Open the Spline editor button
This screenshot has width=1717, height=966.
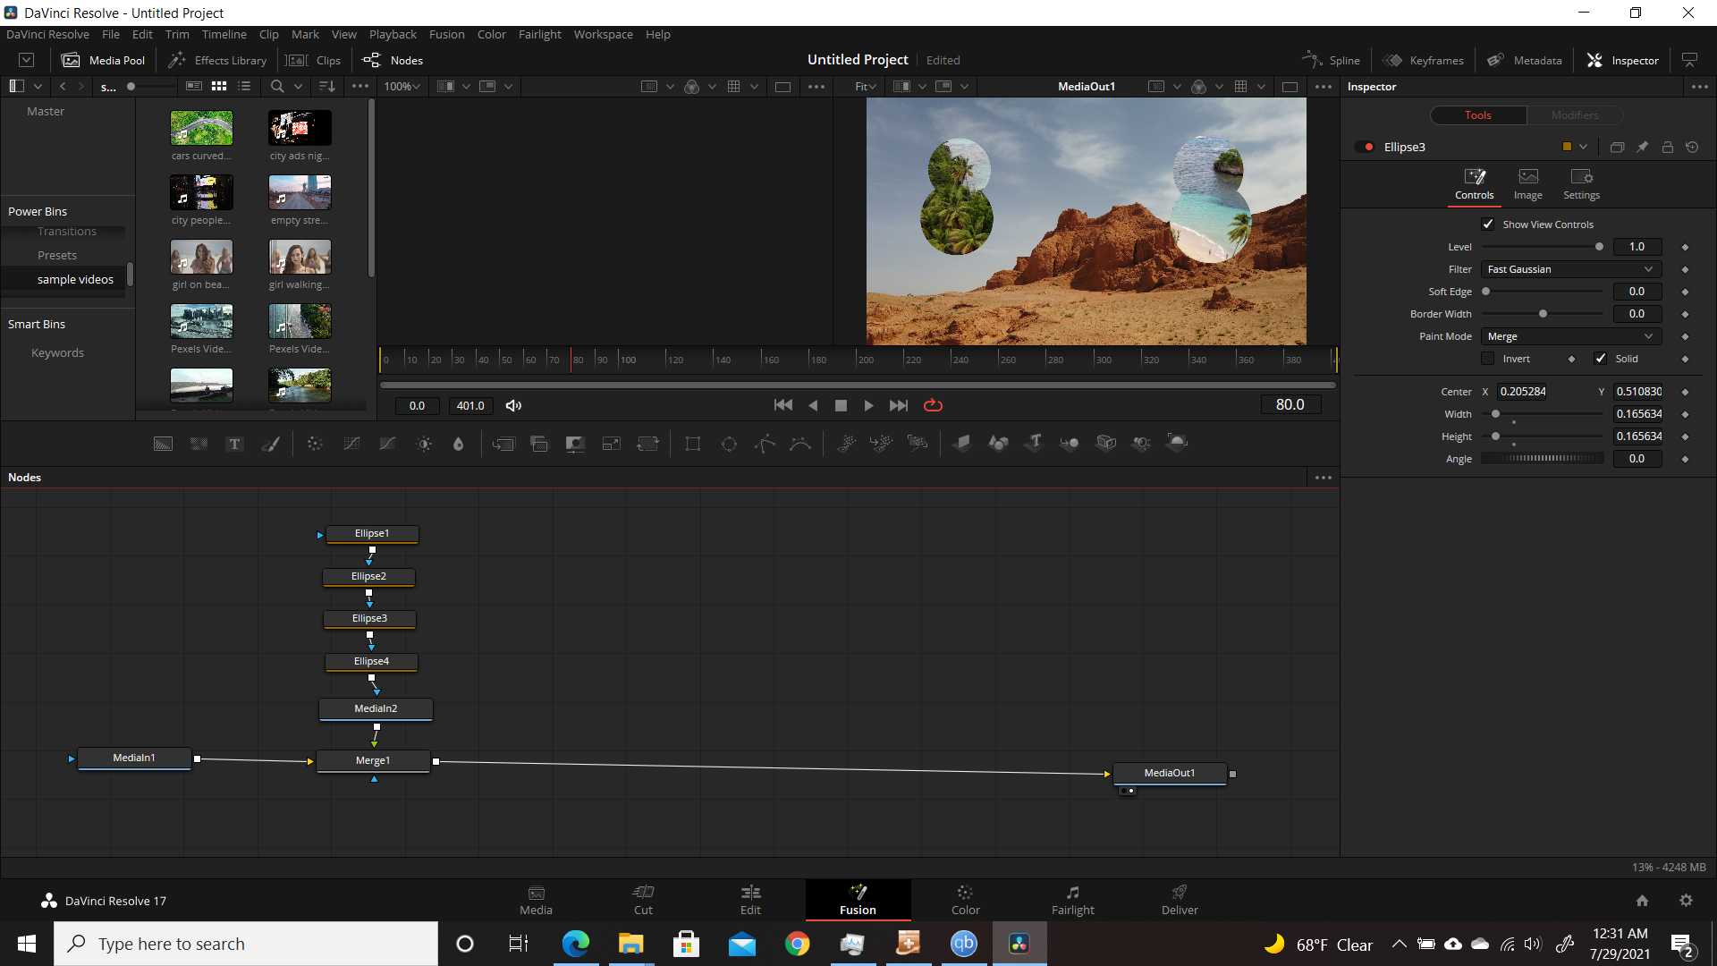coord(1331,60)
